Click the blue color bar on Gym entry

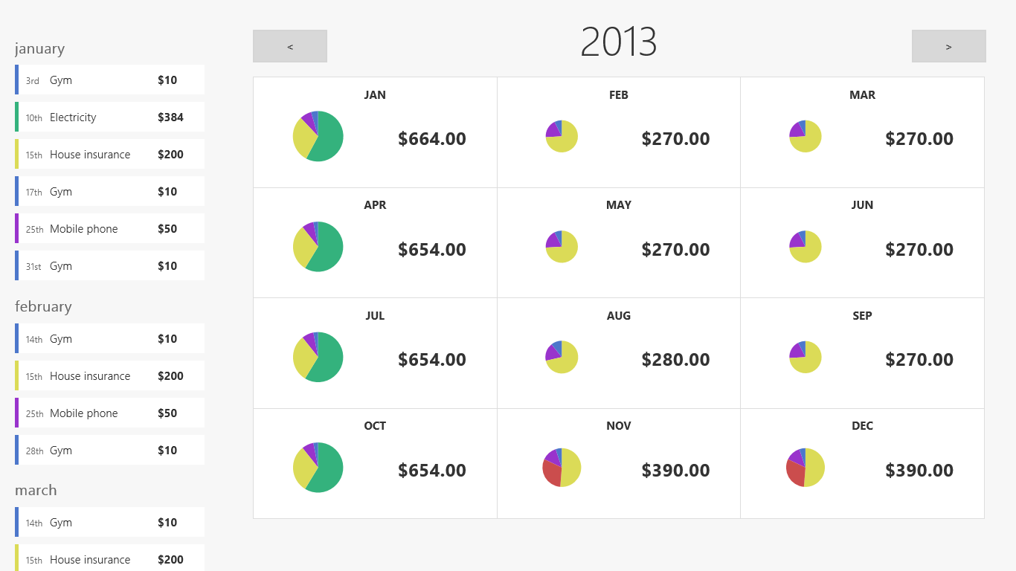(x=16, y=80)
